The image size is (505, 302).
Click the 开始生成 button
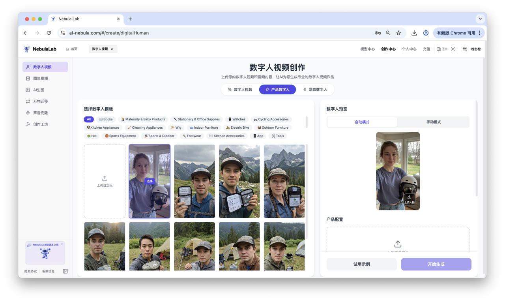coord(436,264)
